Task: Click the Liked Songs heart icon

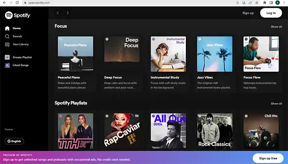Action: click(7, 65)
